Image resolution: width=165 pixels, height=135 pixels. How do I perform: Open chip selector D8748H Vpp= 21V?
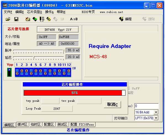point(58,30)
